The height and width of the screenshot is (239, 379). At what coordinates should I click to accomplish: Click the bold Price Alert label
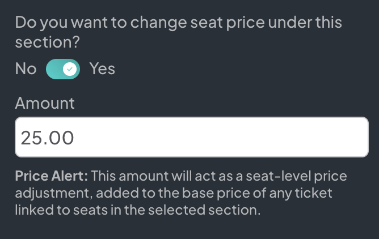coord(52,176)
